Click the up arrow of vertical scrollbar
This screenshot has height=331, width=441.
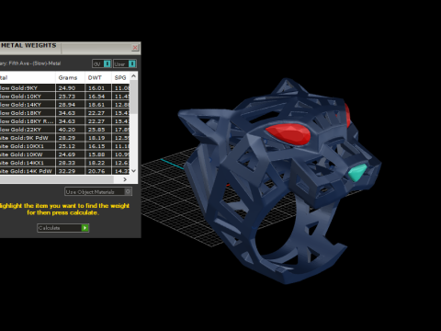[133, 75]
